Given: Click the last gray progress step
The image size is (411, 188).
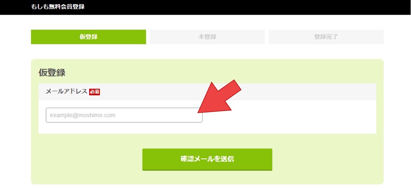Looking at the screenshot, I should [326, 37].
